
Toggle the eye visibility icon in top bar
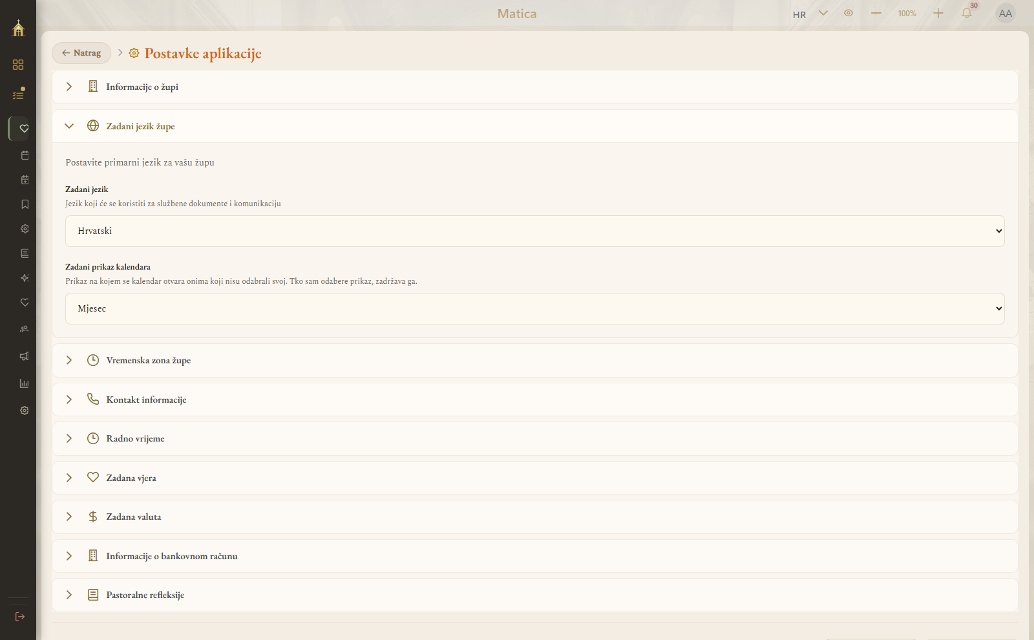coord(849,13)
